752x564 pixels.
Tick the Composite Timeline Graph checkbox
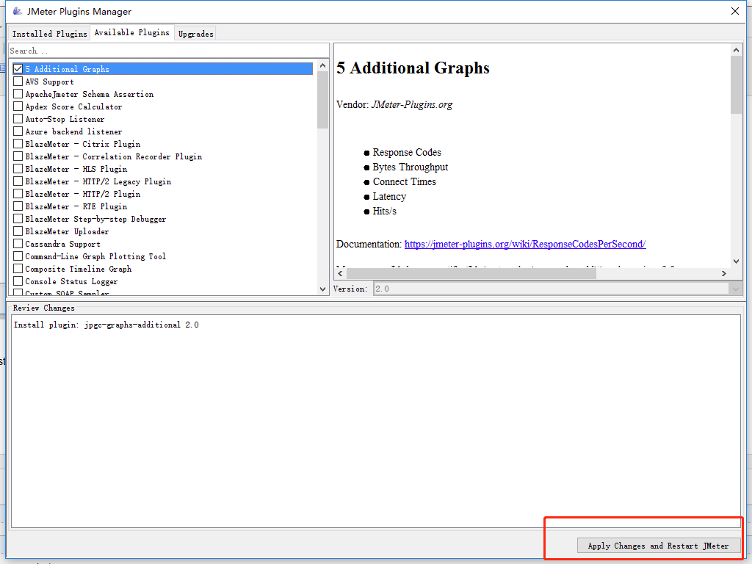point(18,268)
